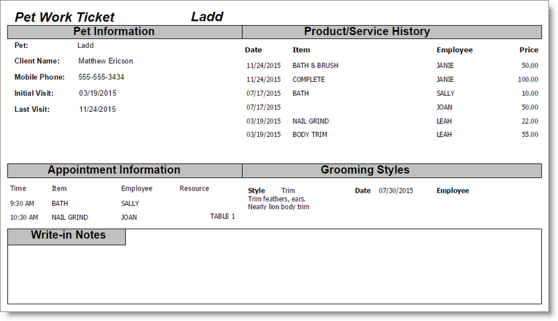Click the Last Visit date in Pet Information

click(x=97, y=109)
